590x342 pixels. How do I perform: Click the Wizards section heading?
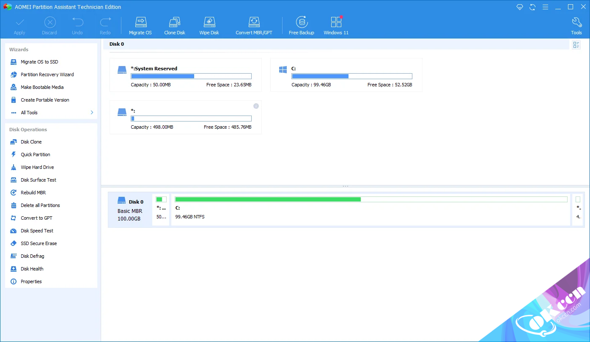click(19, 50)
